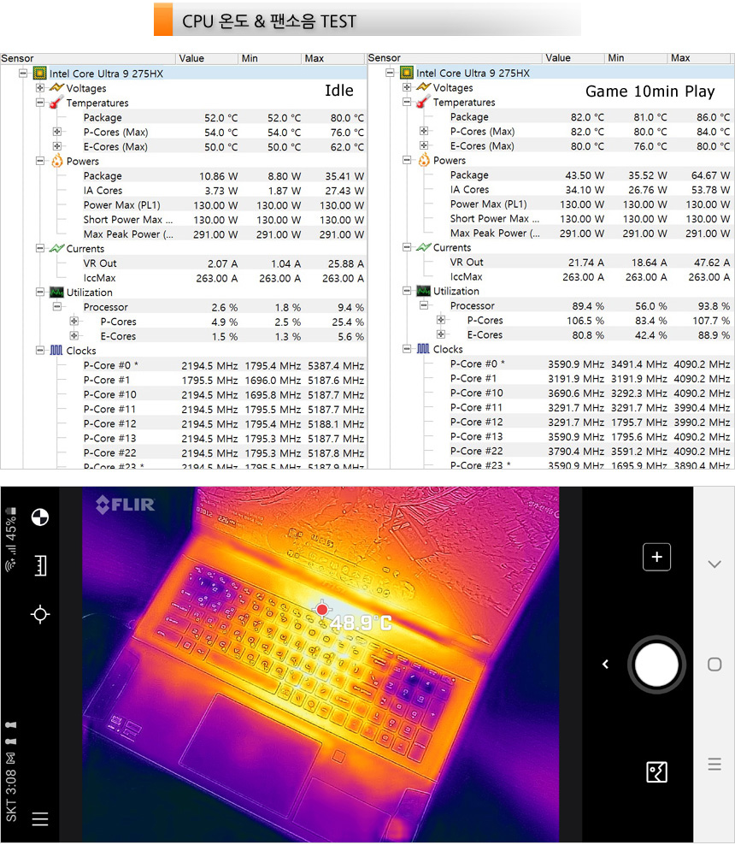Click the red 48.9°C spot marker
Image resolution: width=735 pixels, height=845 pixels.
322,610
